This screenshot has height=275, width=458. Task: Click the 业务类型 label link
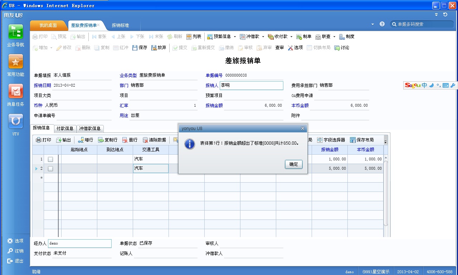pyautogui.click(x=128, y=76)
